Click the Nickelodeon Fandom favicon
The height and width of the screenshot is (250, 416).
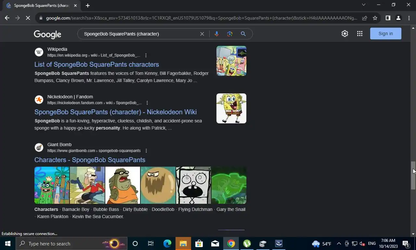(39, 100)
